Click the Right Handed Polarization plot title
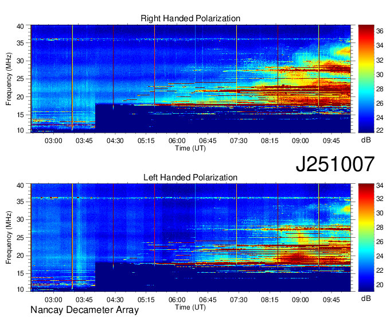 [x=190, y=19]
